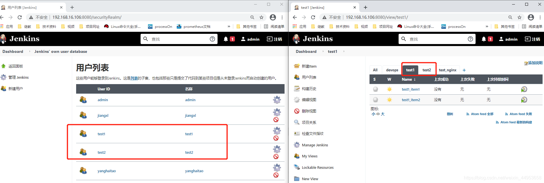The width and height of the screenshot is (544, 183).
Task: Select test2 view tab
Action: (x=427, y=70)
